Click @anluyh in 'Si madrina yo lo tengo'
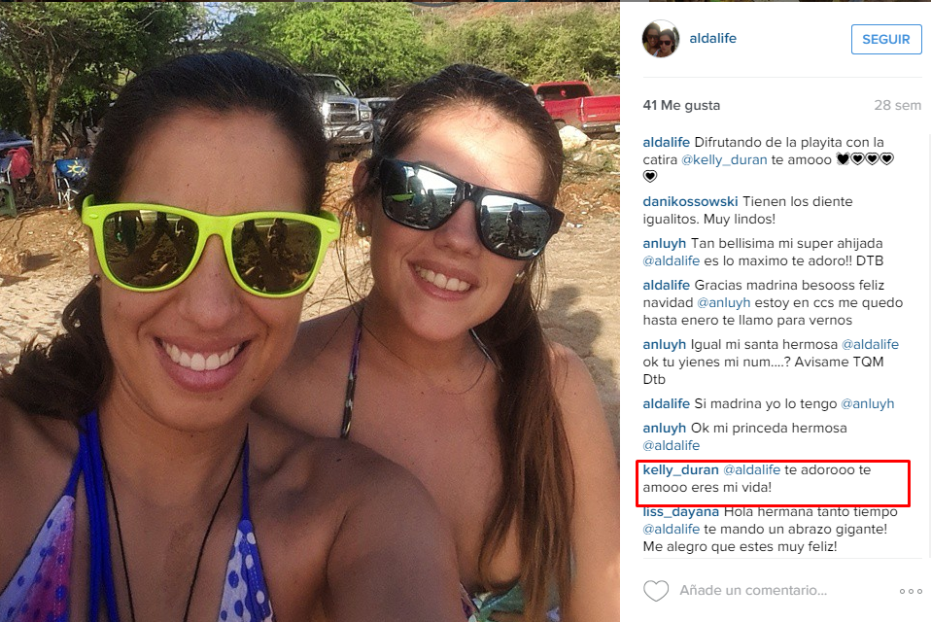Viewport: 931px width, 622px height. [868, 403]
